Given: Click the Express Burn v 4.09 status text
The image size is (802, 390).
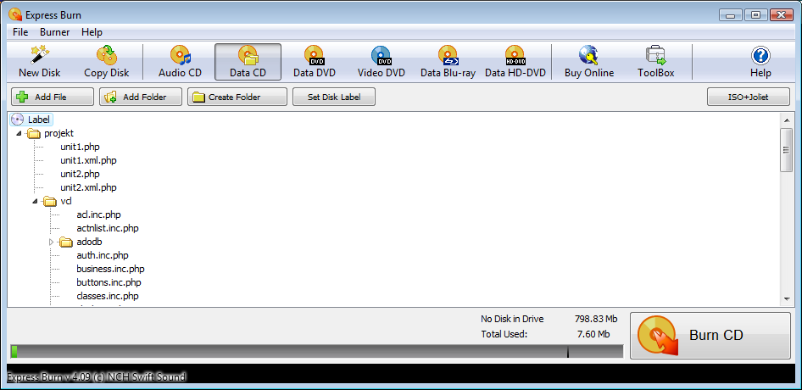Looking at the screenshot, I should [96, 377].
